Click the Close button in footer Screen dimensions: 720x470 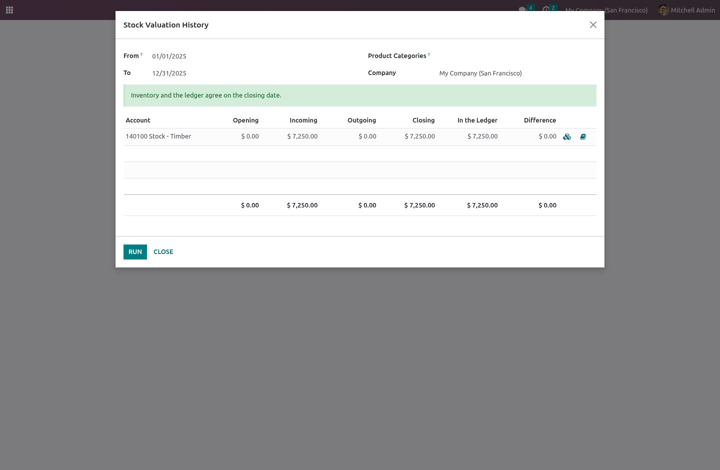pyautogui.click(x=163, y=252)
